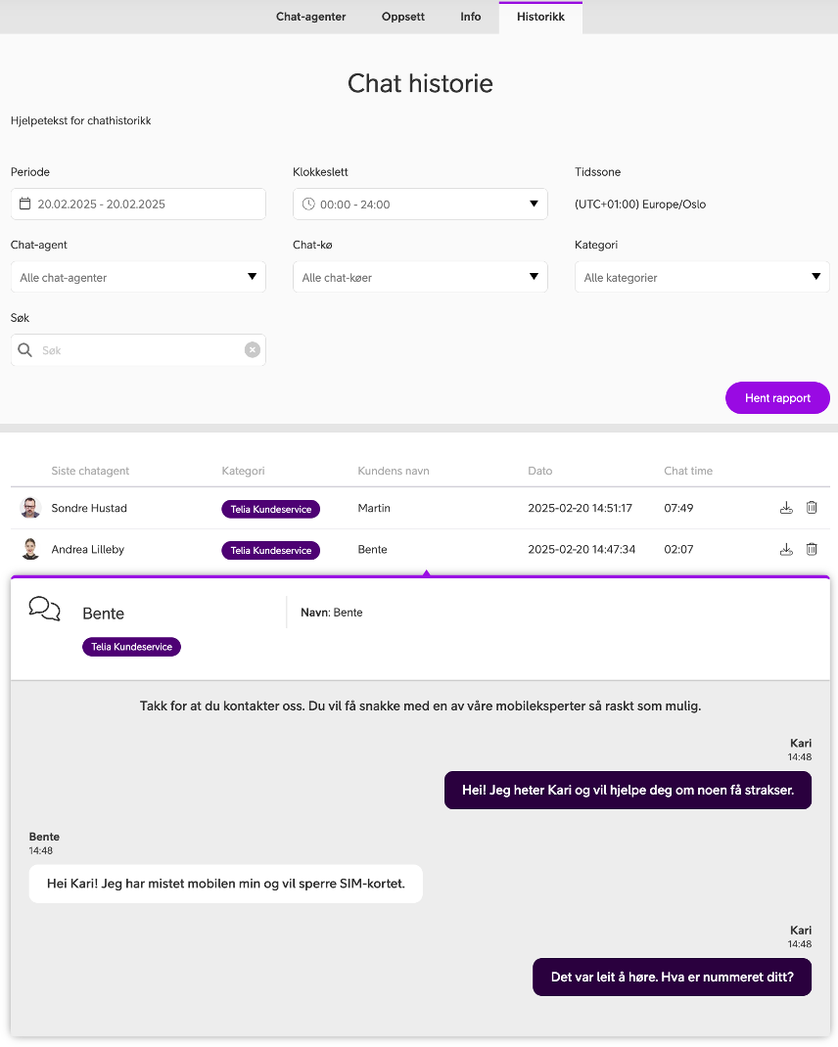The height and width of the screenshot is (1047, 838).
Task: Open the Oppsett tab
Action: pos(403,17)
